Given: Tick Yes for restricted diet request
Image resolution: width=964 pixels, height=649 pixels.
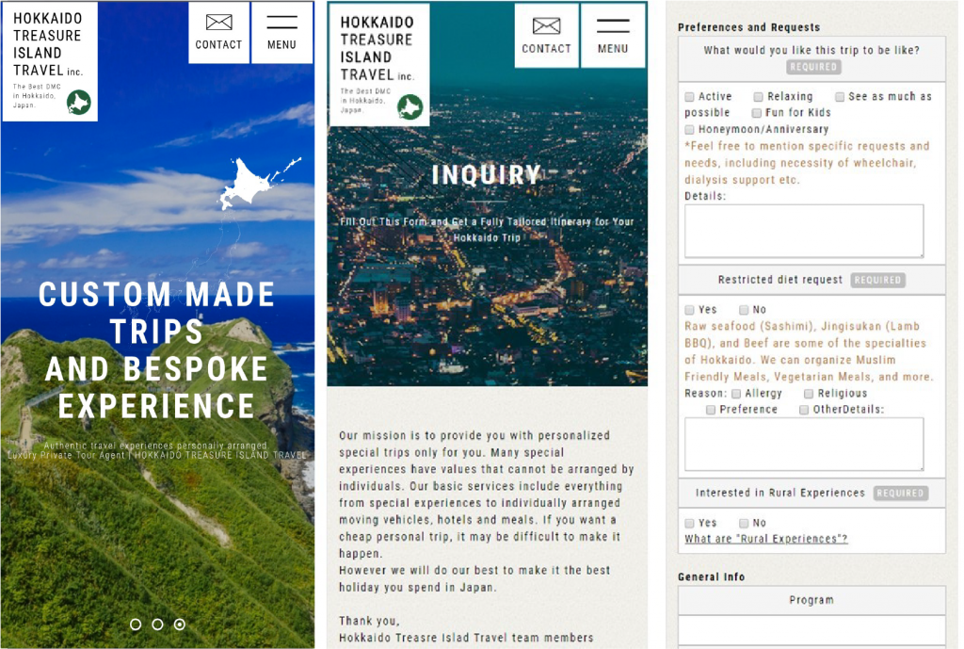Looking at the screenshot, I should (690, 309).
